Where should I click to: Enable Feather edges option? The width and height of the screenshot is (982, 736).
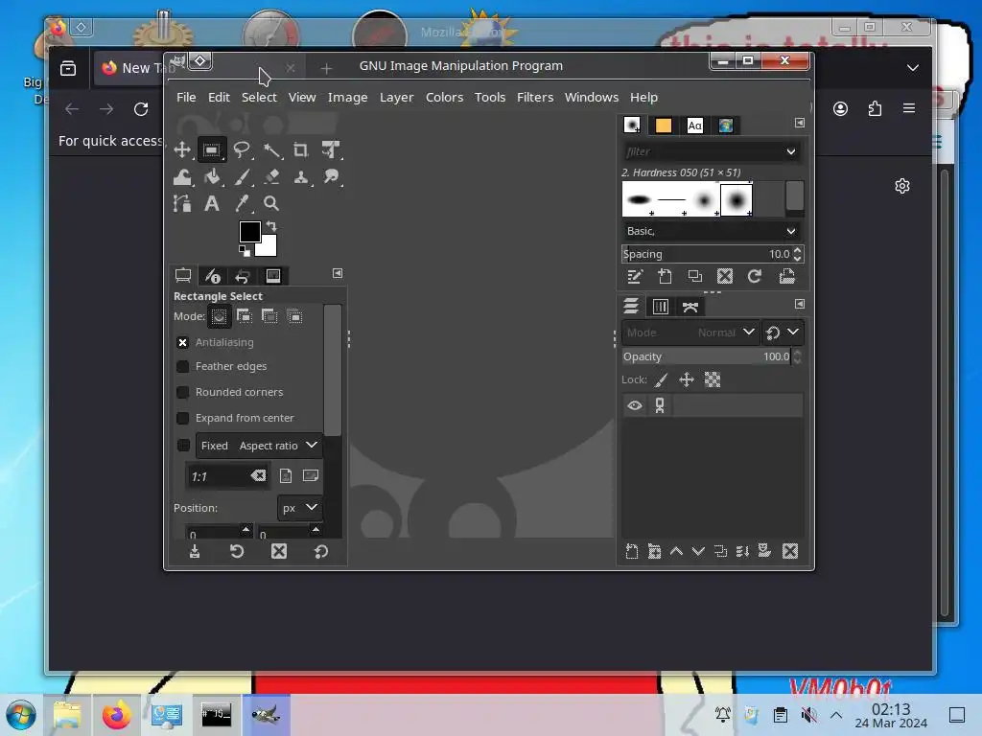pos(182,366)
